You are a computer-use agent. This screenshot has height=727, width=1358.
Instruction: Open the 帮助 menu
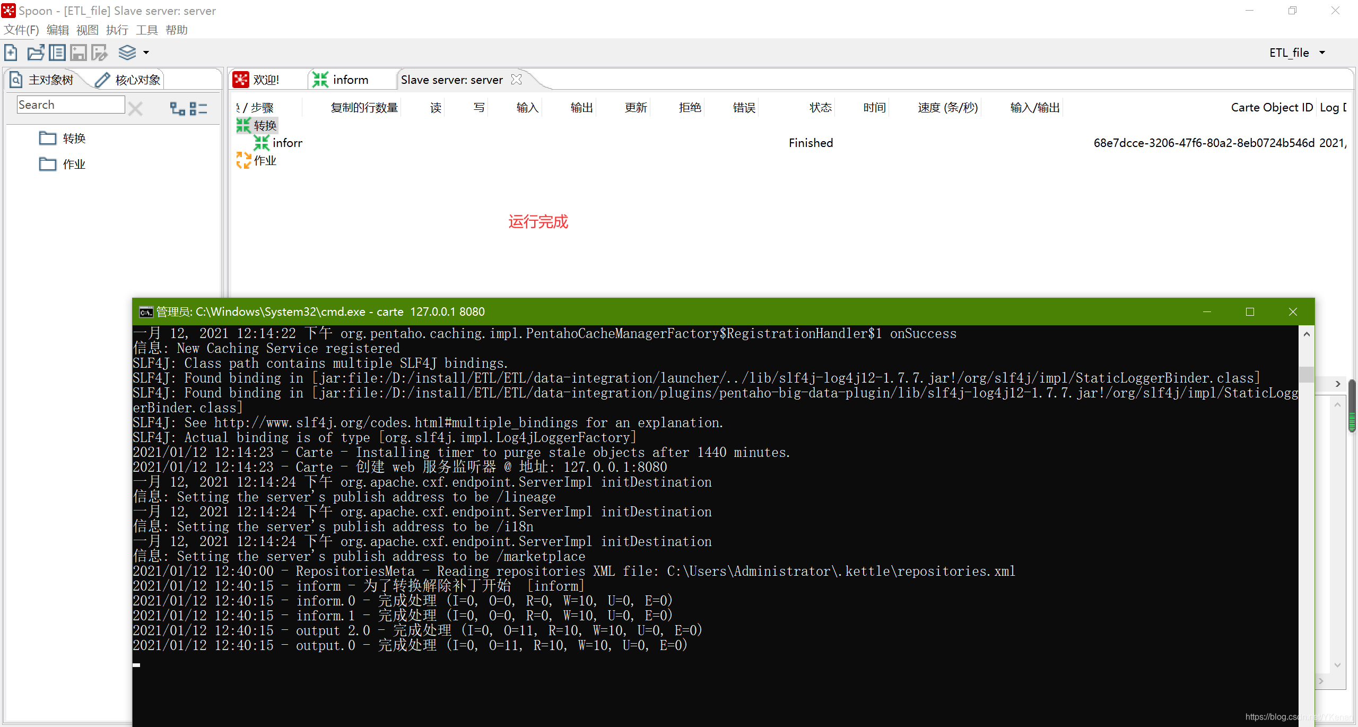tap(177, 30)
